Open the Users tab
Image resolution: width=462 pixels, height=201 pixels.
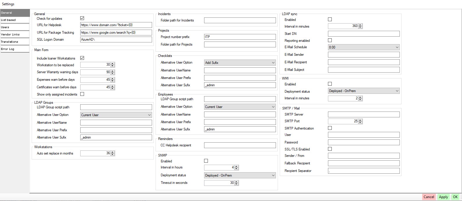pos(15,27)
